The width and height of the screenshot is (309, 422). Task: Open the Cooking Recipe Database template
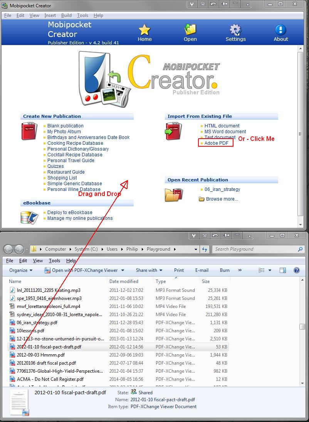(75, 143)
